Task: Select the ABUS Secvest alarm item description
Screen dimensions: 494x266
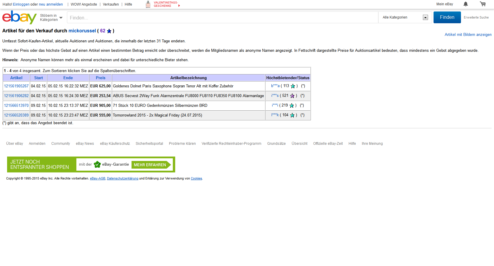Action: pos(188,96)
